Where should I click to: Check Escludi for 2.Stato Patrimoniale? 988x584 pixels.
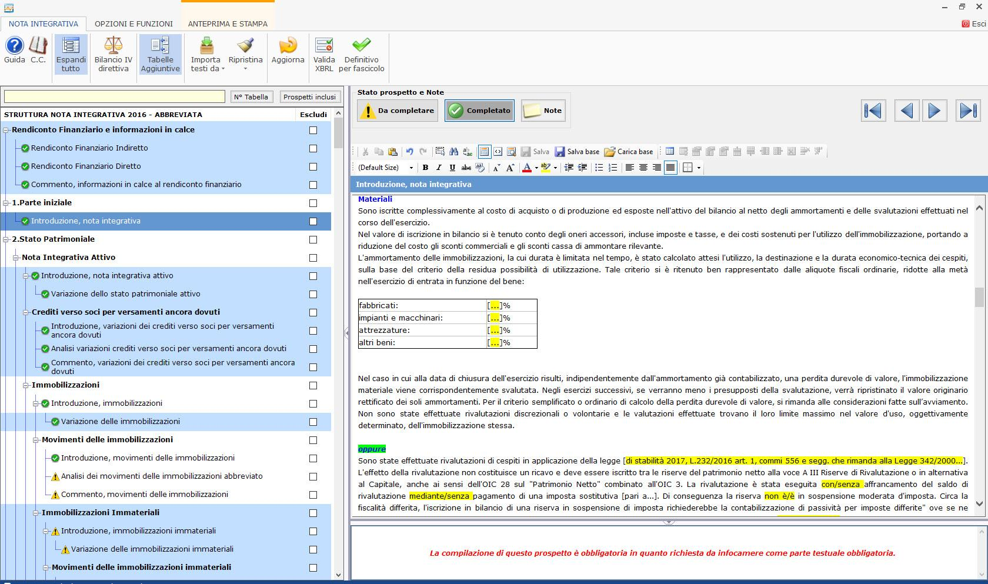click(313, 240)
